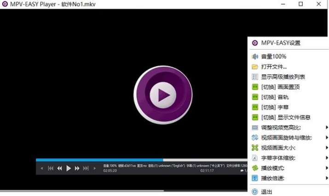
Task: Click MPV-EASY settings logo icon
Action: (255, 43)
